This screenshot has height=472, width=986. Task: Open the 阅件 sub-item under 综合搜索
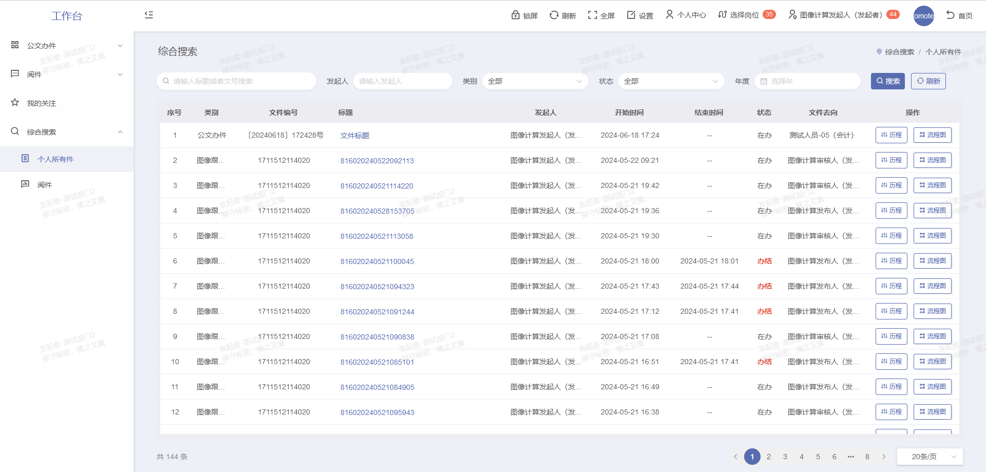(x=67, y=185)
